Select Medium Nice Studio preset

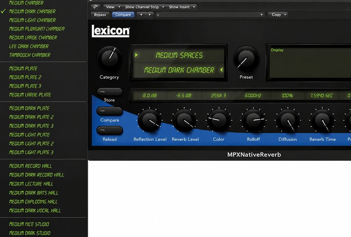[x=29, y=224]
